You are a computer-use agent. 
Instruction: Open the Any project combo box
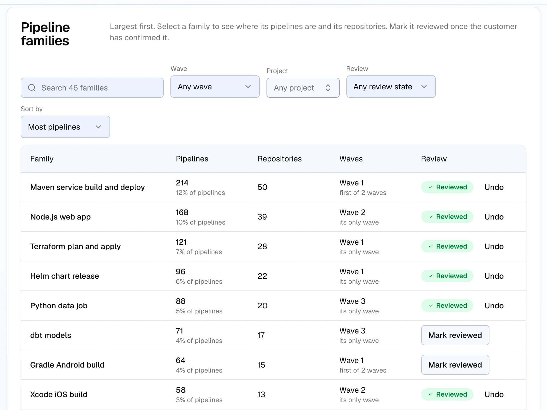point(303,88)
